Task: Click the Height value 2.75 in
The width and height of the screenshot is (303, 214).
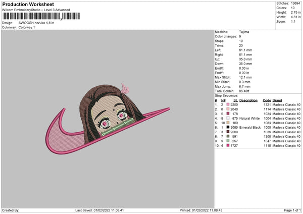Action: (x=296, y=12)
